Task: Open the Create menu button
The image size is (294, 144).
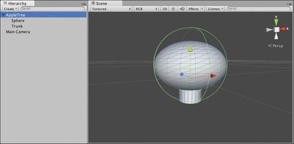Action: tap(10, 9)
